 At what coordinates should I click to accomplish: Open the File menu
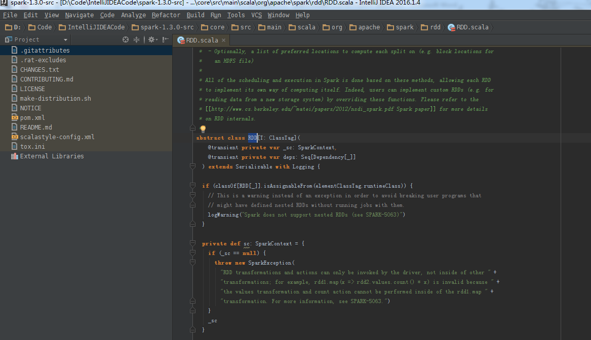[x=10, y=15]
